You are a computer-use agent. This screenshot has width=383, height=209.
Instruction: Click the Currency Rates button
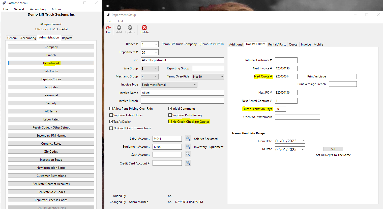pyautogui.click(x=51, y=144)
